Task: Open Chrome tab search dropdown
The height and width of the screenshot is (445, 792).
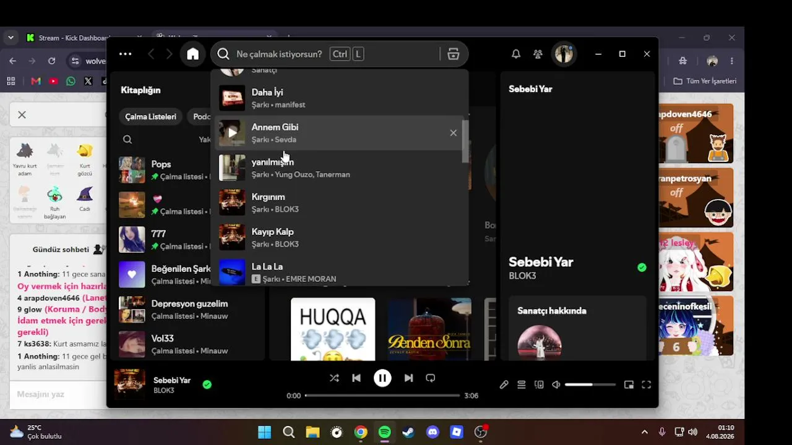Action: click(x=11, y=38)
